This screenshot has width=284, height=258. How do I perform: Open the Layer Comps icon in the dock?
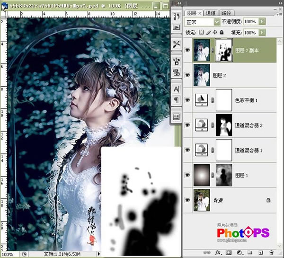click(x=176, y=116)
